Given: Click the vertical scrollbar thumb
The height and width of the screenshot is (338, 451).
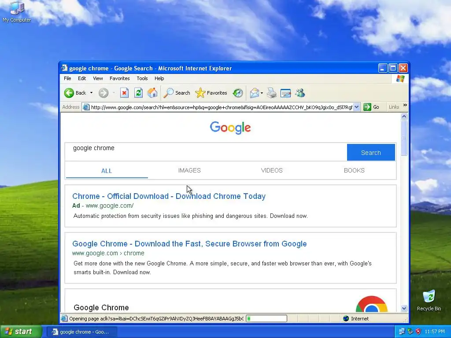Looking at the screenshot, I should click(x=404, y=138).
